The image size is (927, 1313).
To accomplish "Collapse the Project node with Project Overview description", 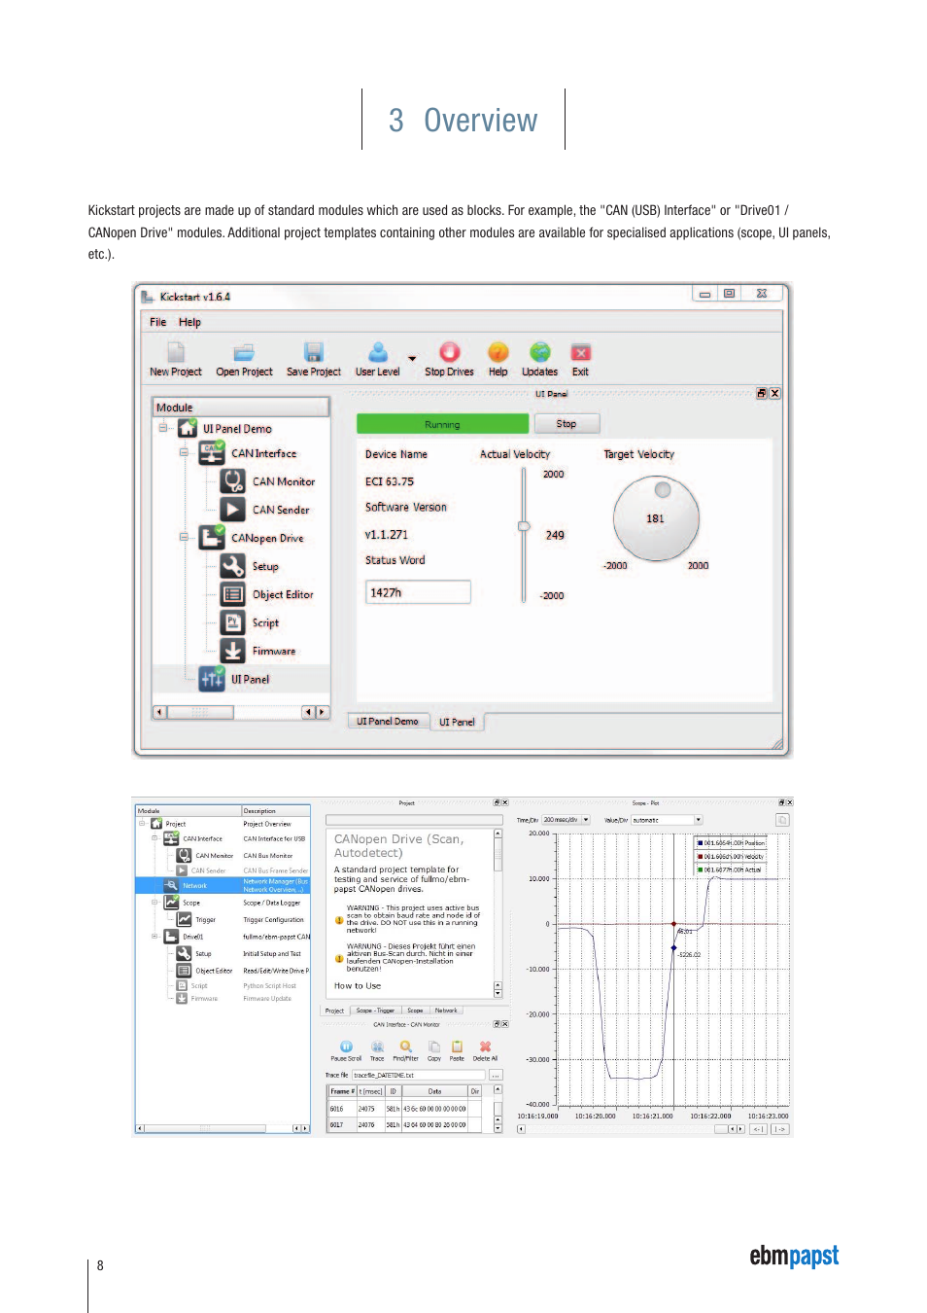I will pos(142,823).
